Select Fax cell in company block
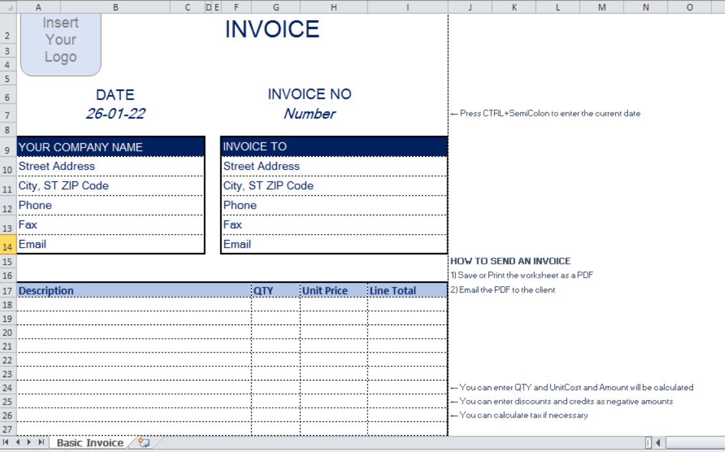This screenshot has width=725, height=452. coord(111,225)
